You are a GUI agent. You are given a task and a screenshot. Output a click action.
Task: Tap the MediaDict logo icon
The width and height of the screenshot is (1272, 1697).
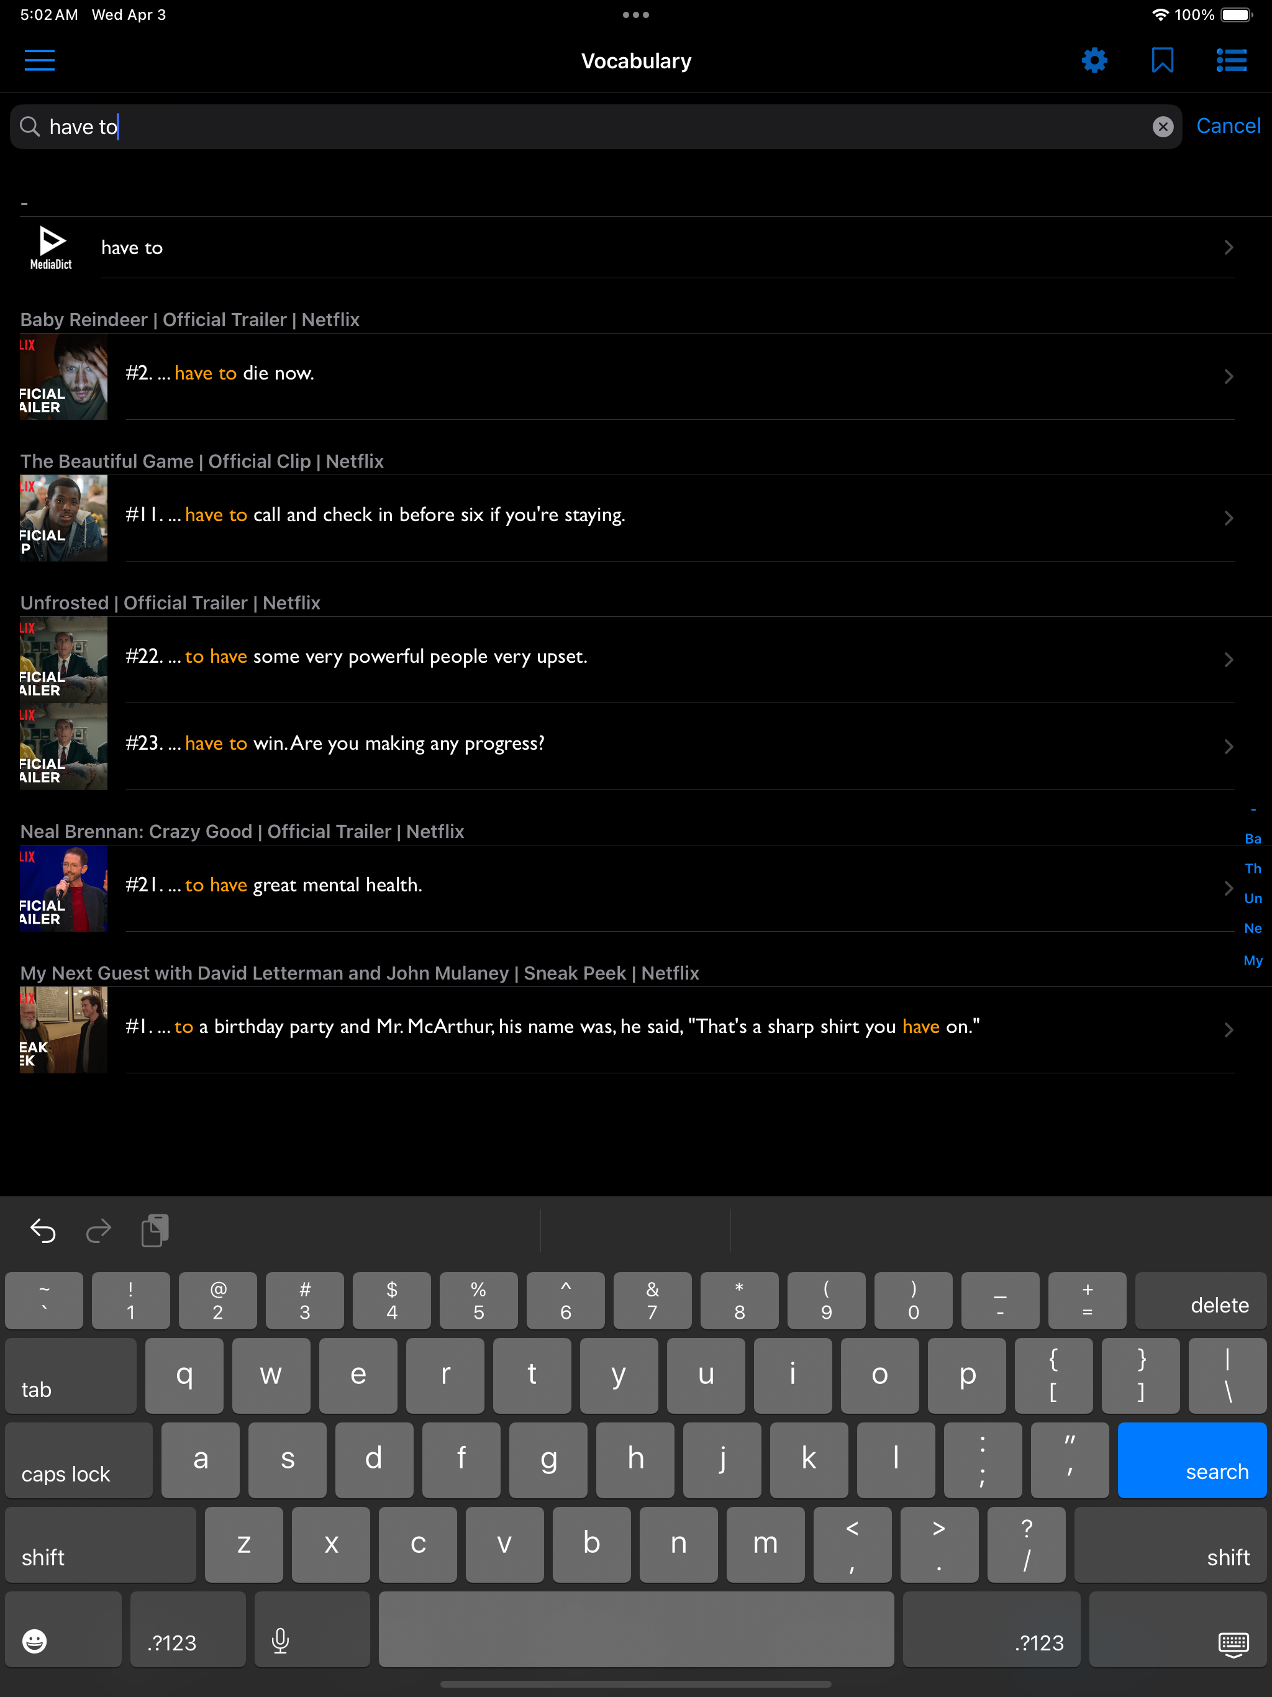click(52, 248)
